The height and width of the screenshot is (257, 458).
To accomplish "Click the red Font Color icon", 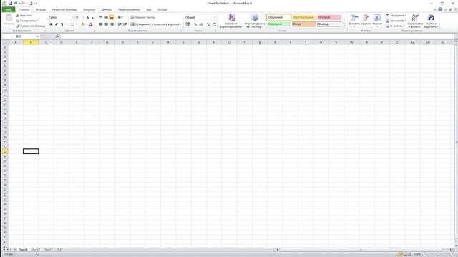I will (x=91, y=24).
